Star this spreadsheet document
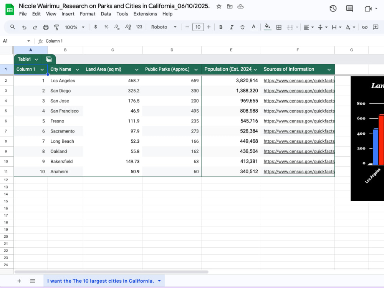This screenshot has width=384, height=288. (x=219, y=7)
